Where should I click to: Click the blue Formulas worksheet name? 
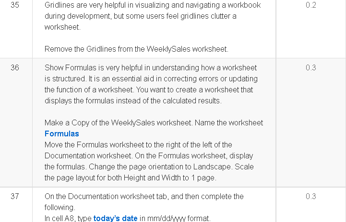[62, 134]
